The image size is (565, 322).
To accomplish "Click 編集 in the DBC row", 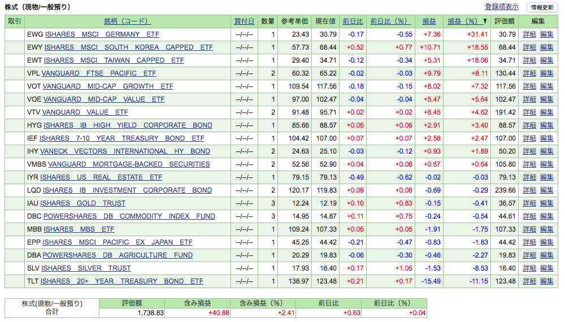I will click(x=546, y=216).
